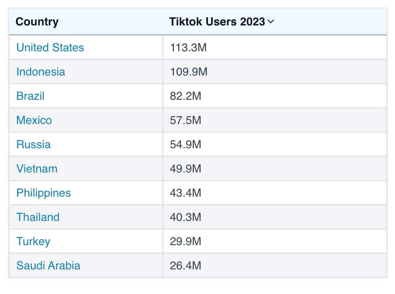The height and width of the screenshot is (294, 395).
Task: Open the Indonesia country link
Action: point(40,72)
